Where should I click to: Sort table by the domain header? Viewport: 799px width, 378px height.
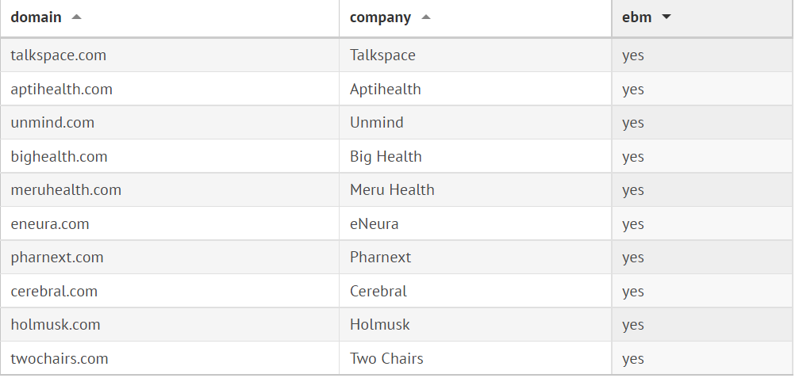pos(36,17)
